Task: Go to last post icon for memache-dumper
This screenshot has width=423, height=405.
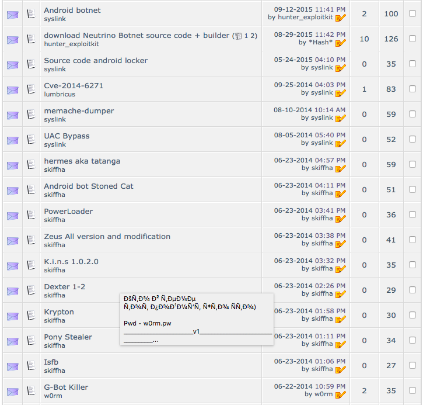Action: (341, 118)
